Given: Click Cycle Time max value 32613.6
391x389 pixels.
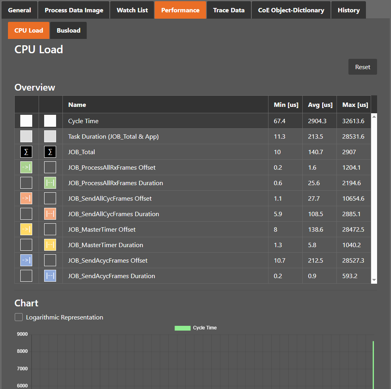Looking at the screenshot, I should coord(353,121).
